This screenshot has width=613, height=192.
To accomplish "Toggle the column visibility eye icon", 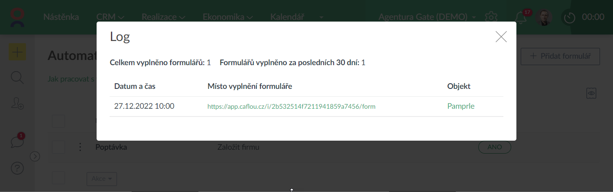I will click(x=591, y=93).
